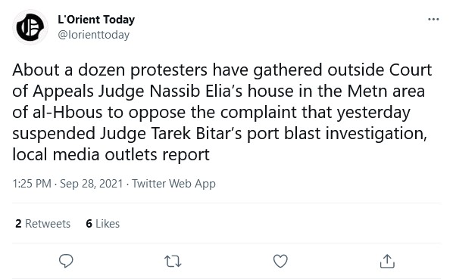Expand the three-dot more options menu
The image size is (453, 279).
click(433, 20)
